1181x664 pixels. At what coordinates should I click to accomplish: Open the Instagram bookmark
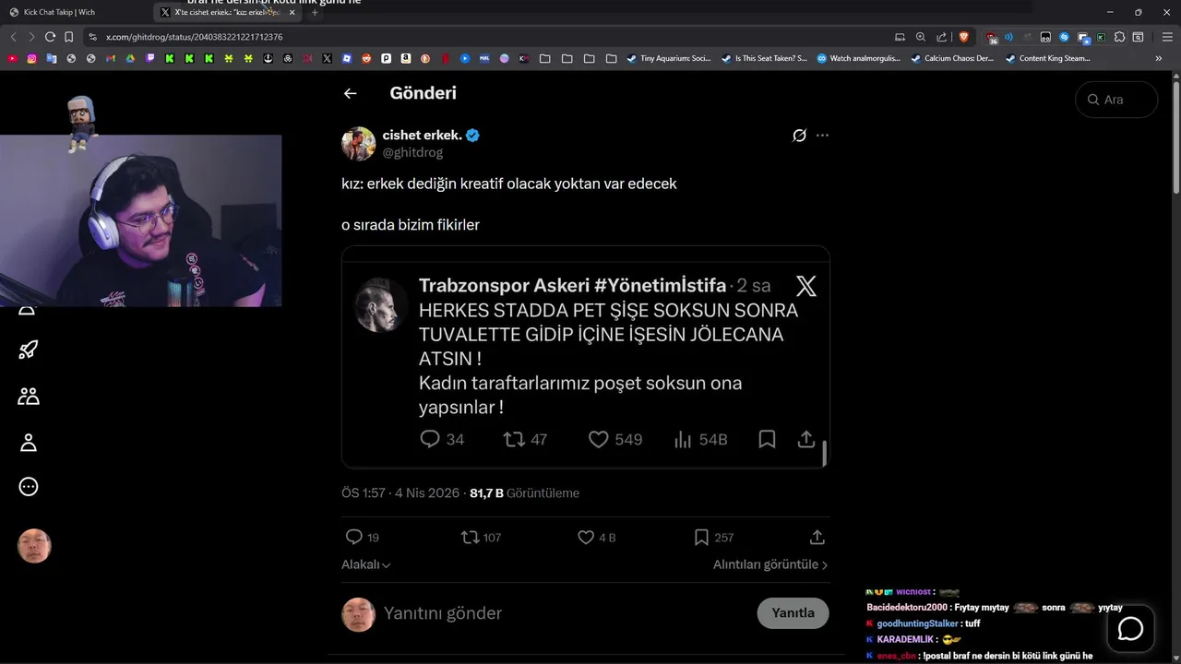(31, 58)
